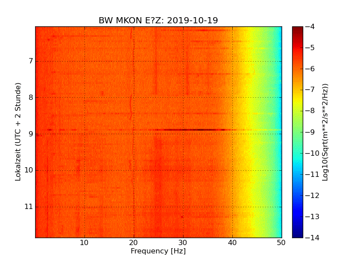Click the plot title BW MKON E?Z: 2019-10-19

[158, 20]
